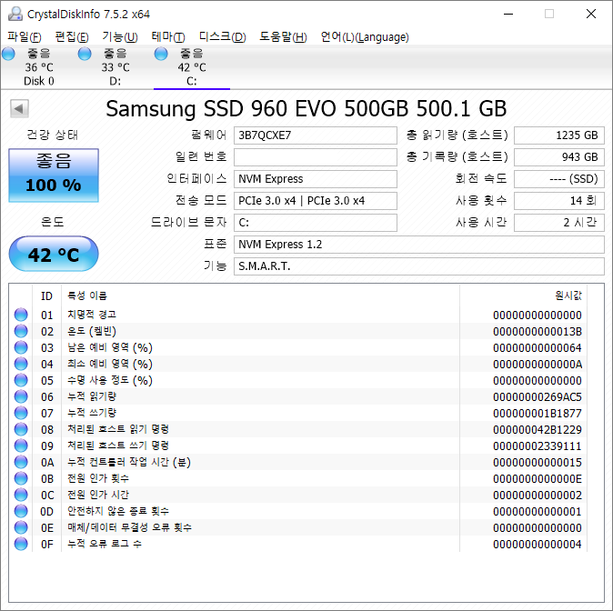Open the 테마(T) menu

click(168, 36)
